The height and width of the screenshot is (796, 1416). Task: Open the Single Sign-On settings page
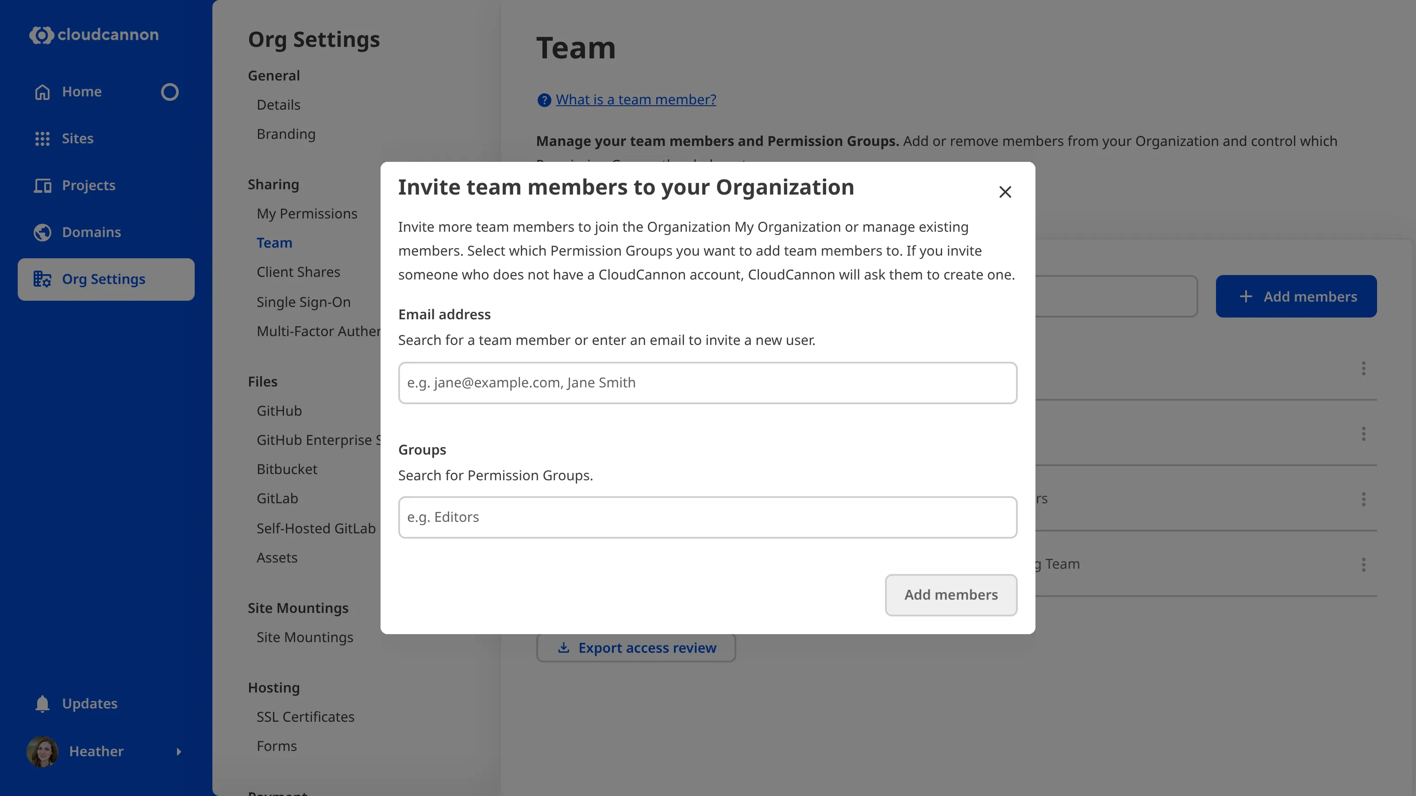click(304, 302)
